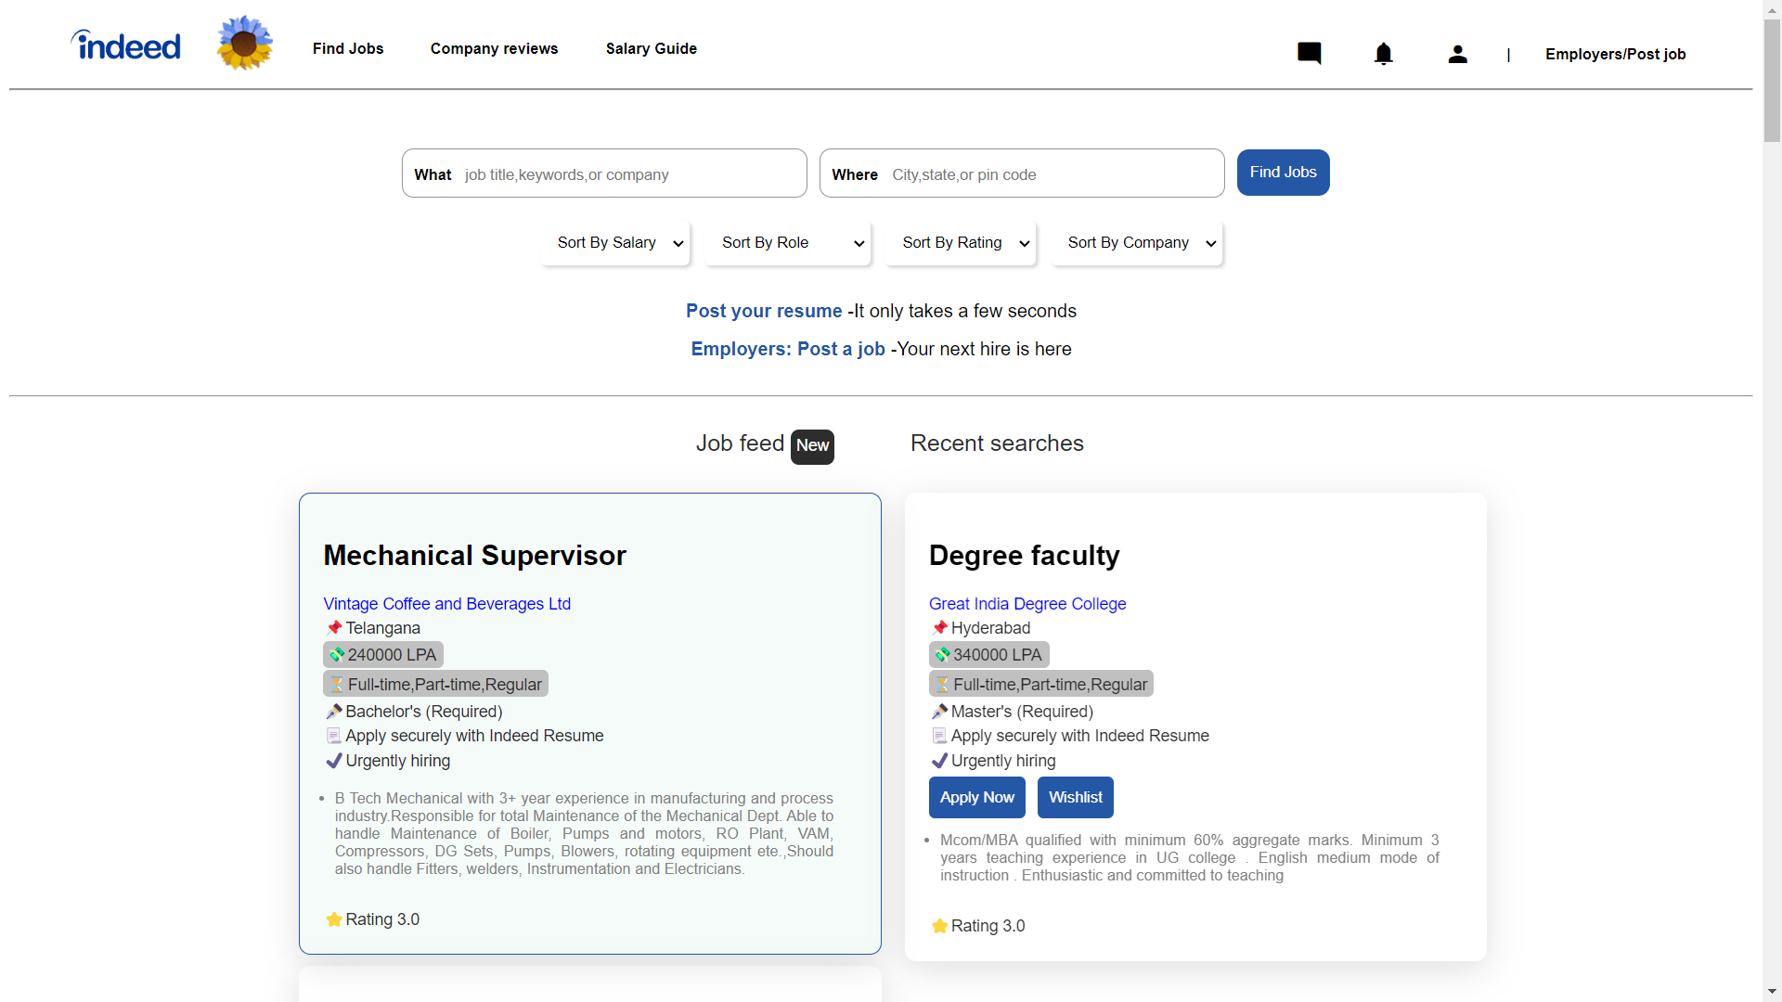Open the Sort By Salary dropdown
The height and width of the screenshot is (1002, 1782).
[x=616, y=243]
